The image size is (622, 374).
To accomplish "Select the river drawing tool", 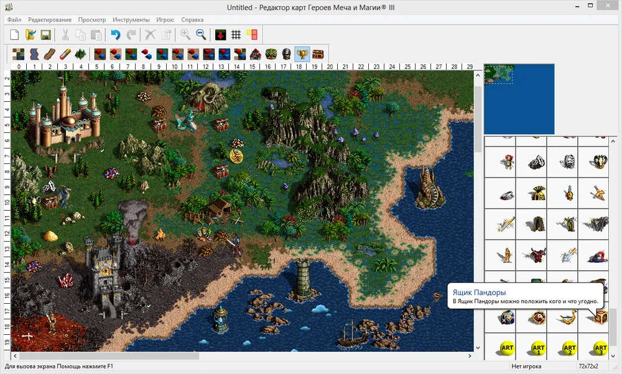I will (34, 53).
